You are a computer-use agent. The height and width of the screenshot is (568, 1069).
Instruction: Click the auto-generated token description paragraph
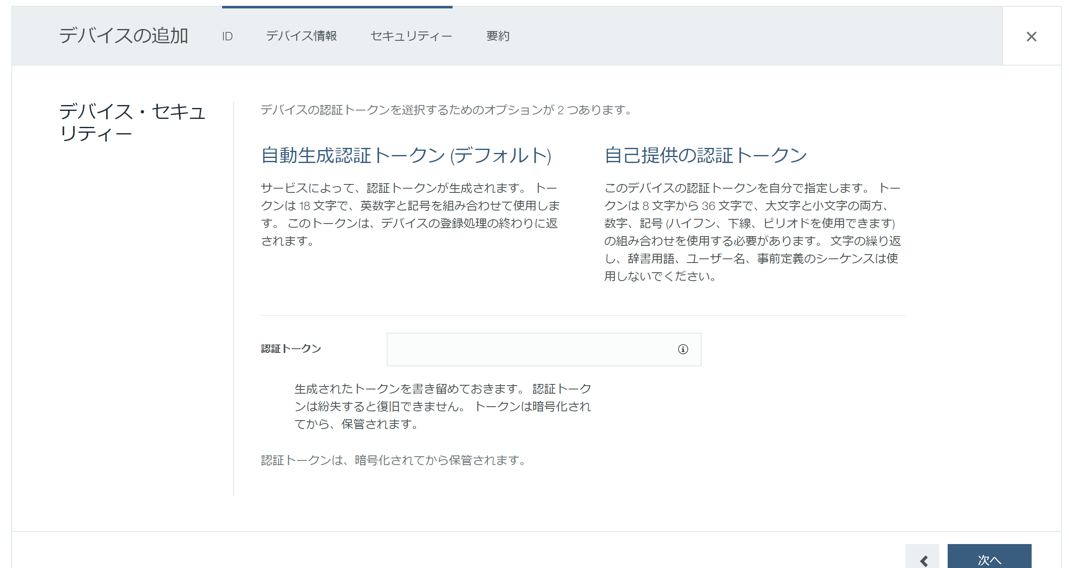(x=410, y=214)
